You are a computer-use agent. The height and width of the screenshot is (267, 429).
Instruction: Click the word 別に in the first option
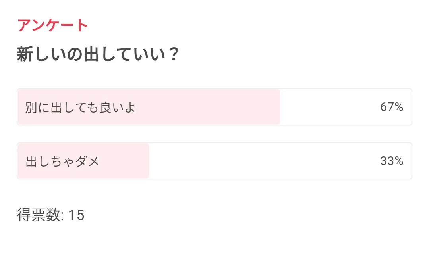point(37,107)
